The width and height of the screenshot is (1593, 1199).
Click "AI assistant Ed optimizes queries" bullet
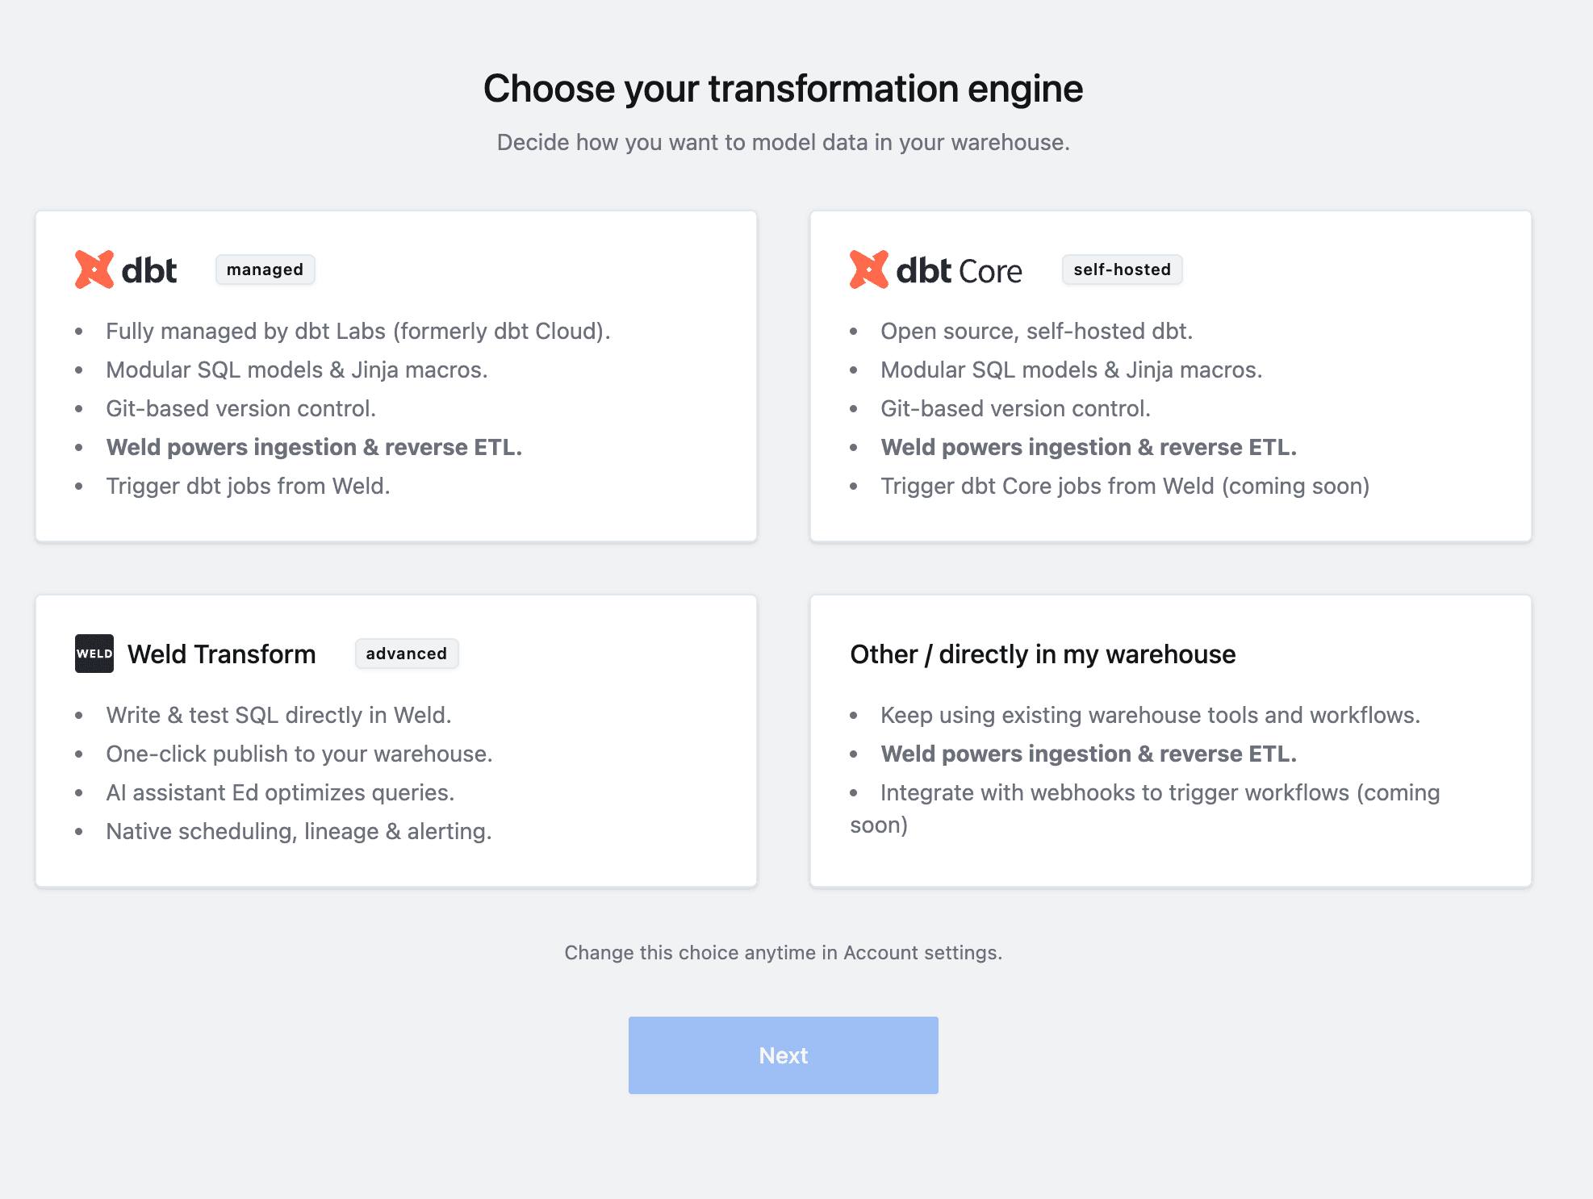(x=280, y=792)
